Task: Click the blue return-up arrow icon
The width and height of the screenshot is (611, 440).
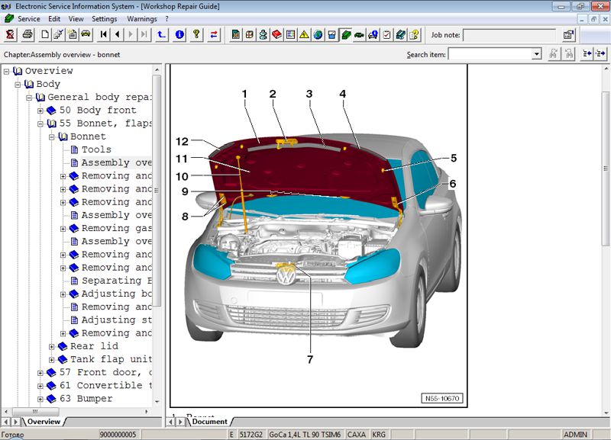Action: click(162, 34)
